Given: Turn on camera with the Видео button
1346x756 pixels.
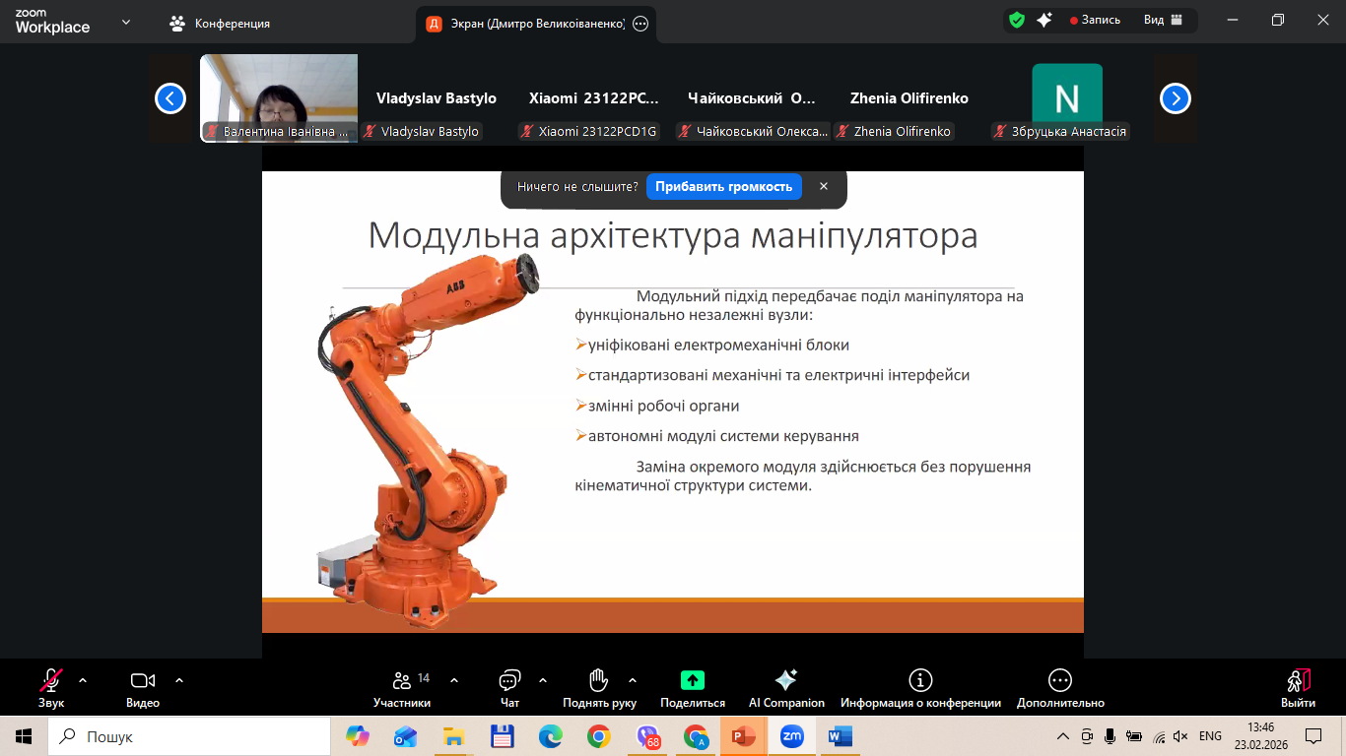Looking at the screenshot, I should pyautogui.click(x=143, y=687).
